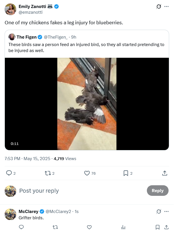Image resolution: width=174 pixels, height=233 pixels.
Task: Repost McClarey's reply
Action: pyautogui.click(x=55, y=227)
